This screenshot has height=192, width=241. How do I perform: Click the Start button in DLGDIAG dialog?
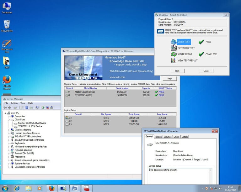coord(177,71)
